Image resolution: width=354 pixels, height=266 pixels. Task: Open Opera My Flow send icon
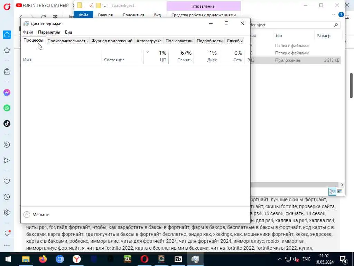coord(7,160)
